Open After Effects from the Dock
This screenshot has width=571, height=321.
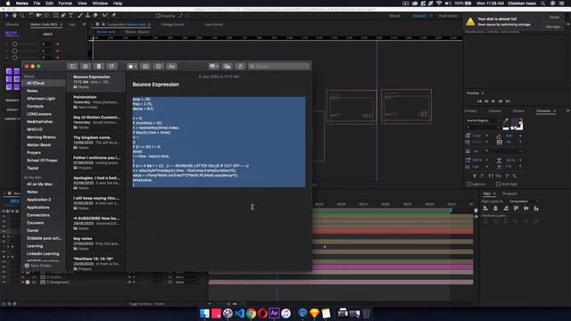click(x=274, y=313)
